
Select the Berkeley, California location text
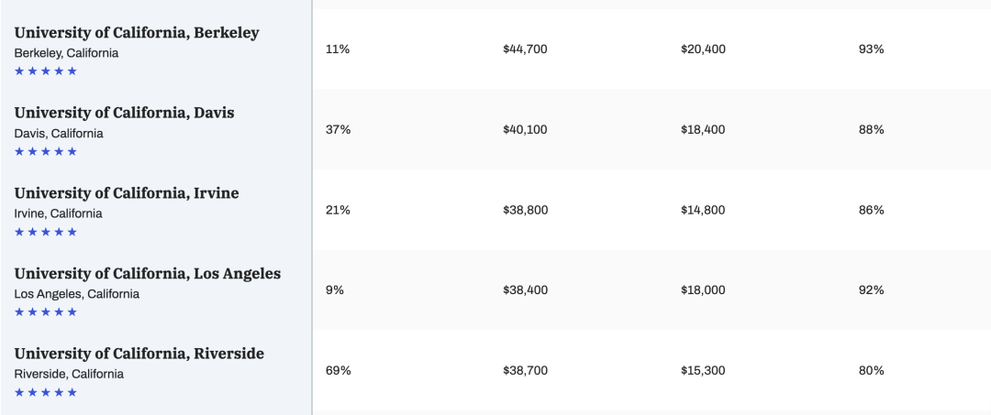pyautogui.click(x=66, y=53)
